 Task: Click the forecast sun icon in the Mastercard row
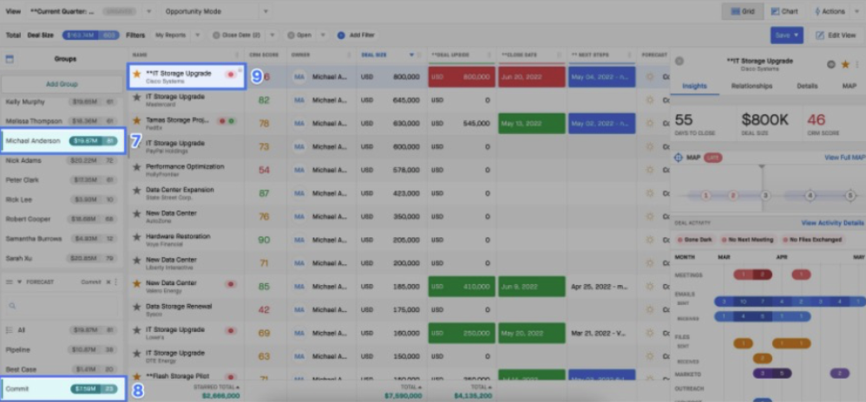point(649,100)
